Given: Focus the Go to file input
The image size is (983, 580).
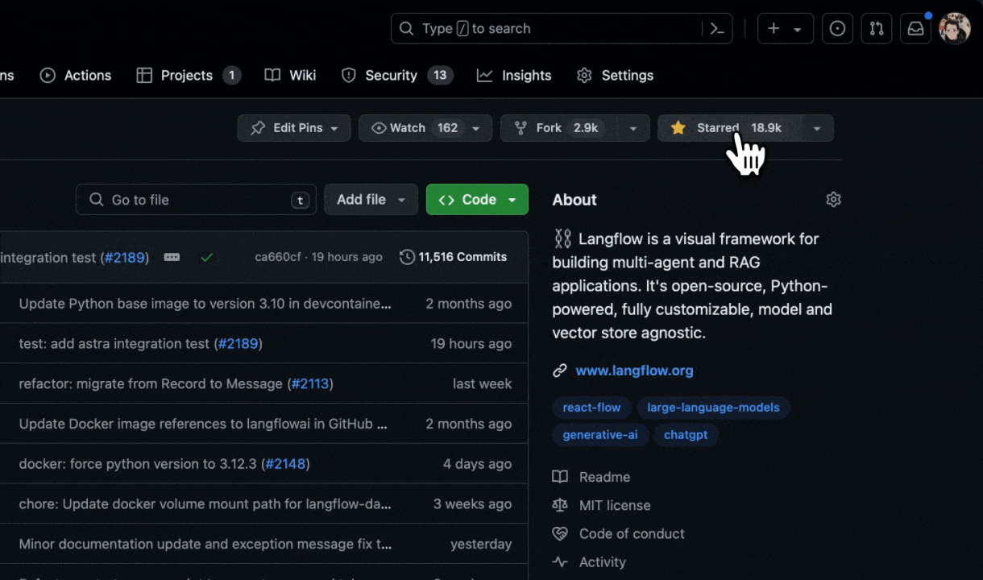Looking at the screenshot, I should 196,200.
